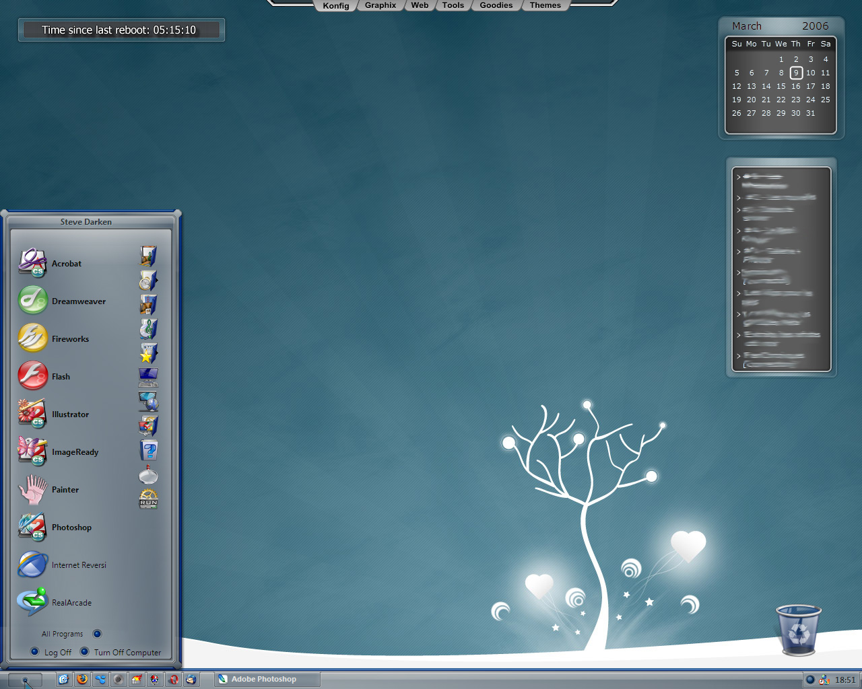862x689 pixels.
Task: Open the Graphix tab in the top bar
Action: coord(380,5)
